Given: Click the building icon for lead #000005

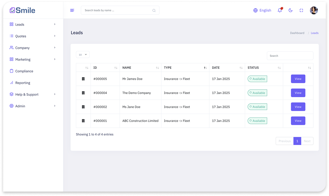Looking at the screenshot, I should point(83,79).
